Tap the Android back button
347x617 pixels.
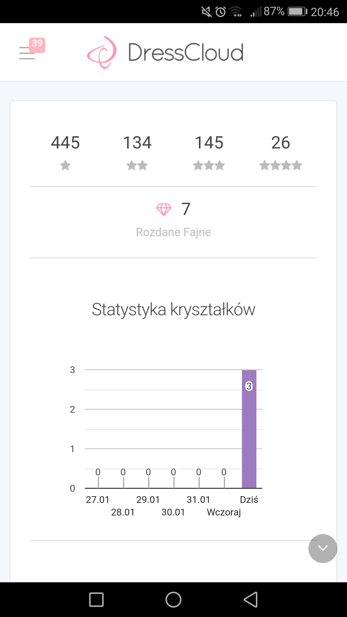(x=251, y=600)
